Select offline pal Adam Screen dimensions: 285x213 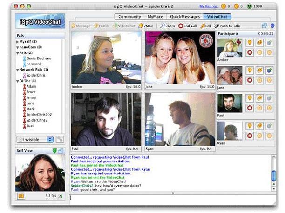click(30, 86)
